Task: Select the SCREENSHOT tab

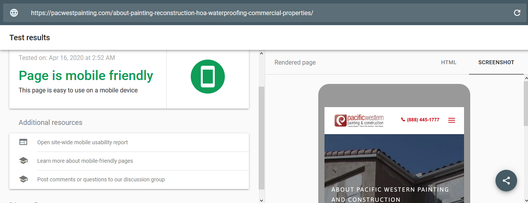Action: point(496,62)
